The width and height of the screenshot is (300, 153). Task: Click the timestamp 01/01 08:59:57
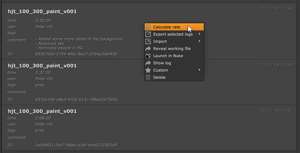coord(277,110)
